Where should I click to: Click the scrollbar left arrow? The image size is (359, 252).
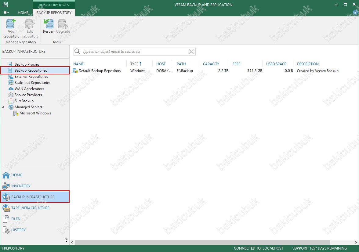click(72, 242)
